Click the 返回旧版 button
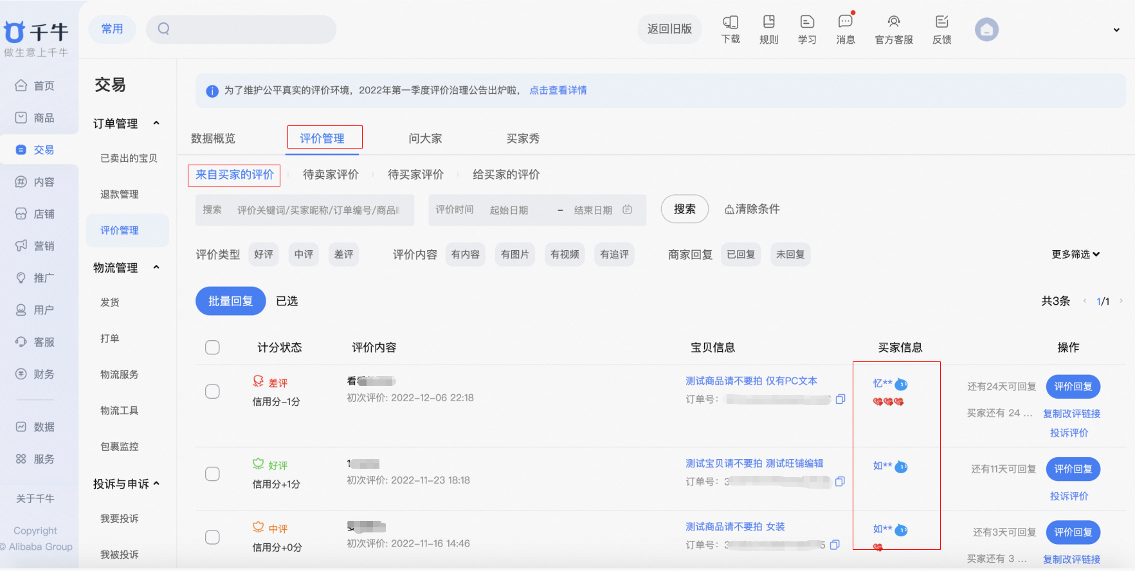Image resolution: width=1135 pixels, height=571 pixels. 670,29
